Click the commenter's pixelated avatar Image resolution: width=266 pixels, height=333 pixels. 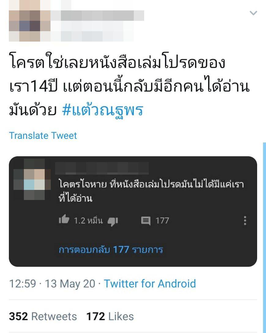click(x=32, y=179)
